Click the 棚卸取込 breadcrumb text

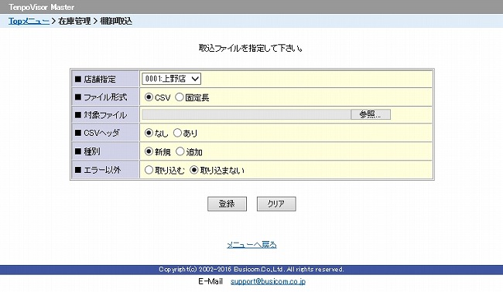pyautogui.click(x=116, y=21)
